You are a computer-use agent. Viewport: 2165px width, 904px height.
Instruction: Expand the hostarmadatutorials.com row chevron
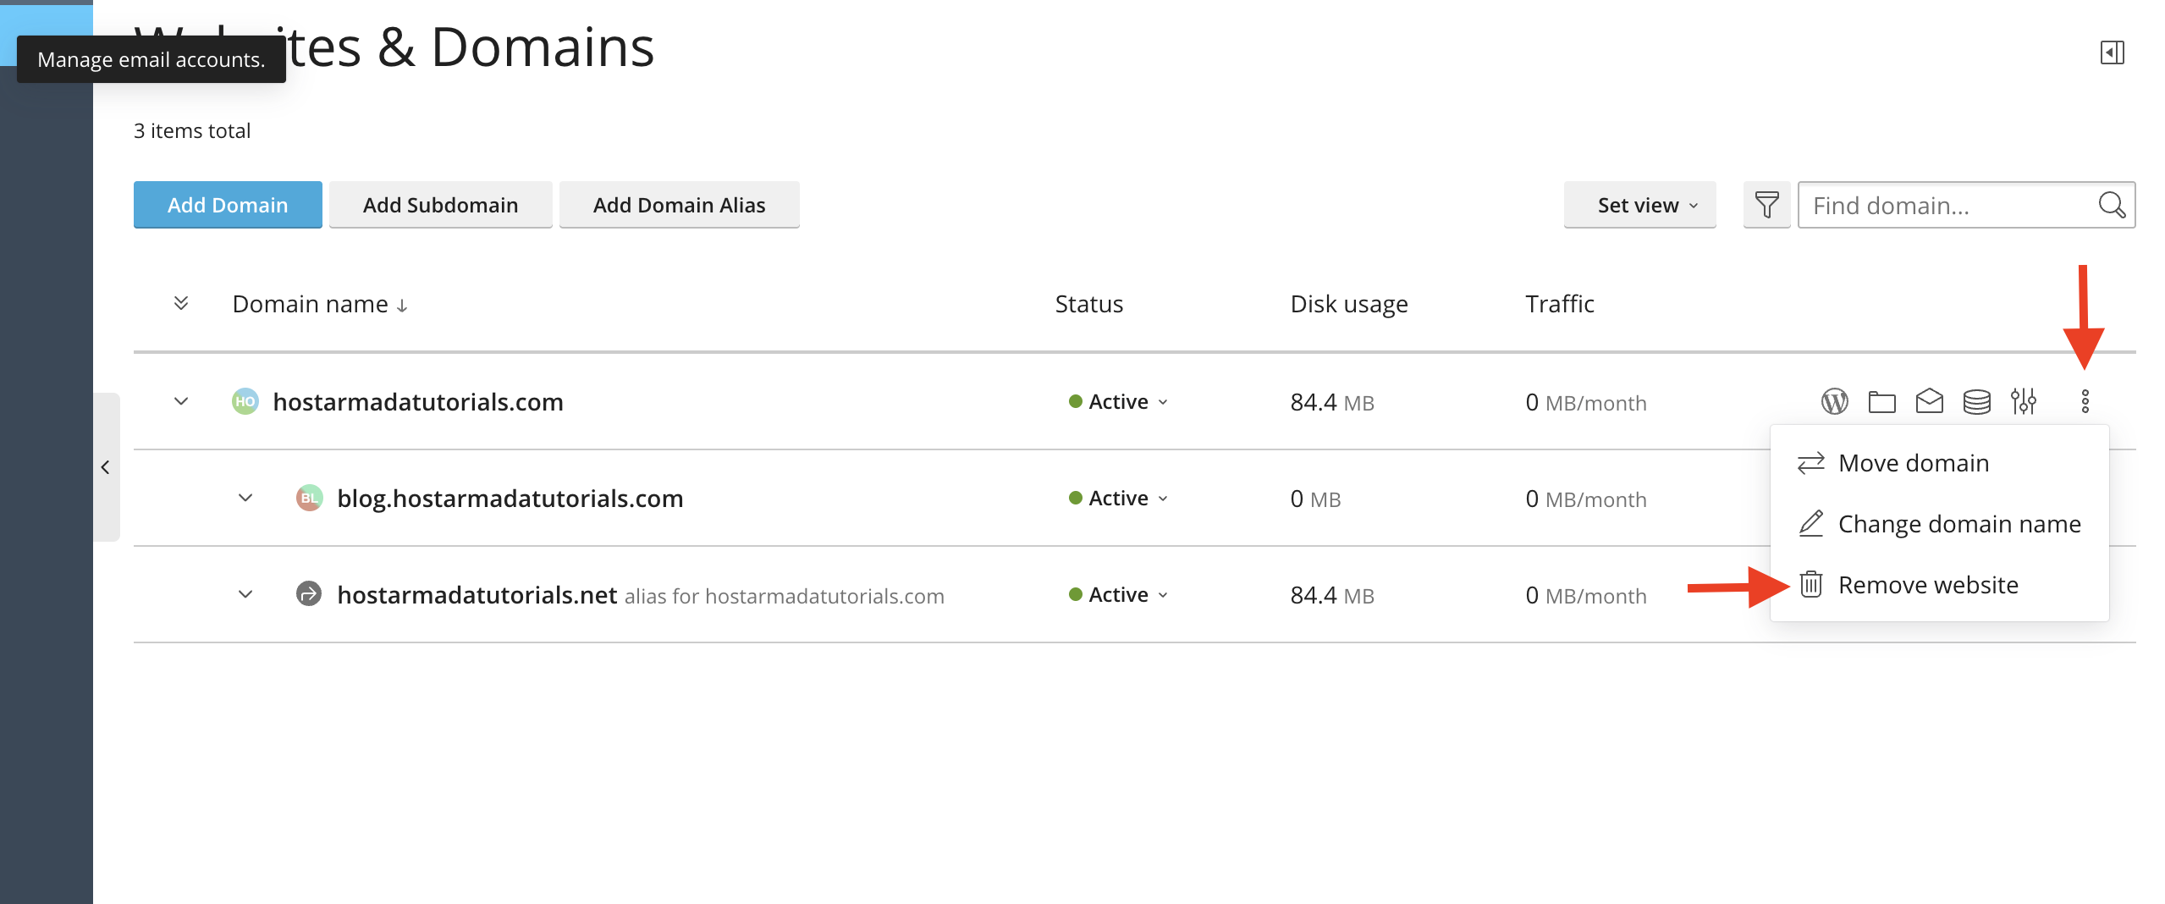[180, 401]
